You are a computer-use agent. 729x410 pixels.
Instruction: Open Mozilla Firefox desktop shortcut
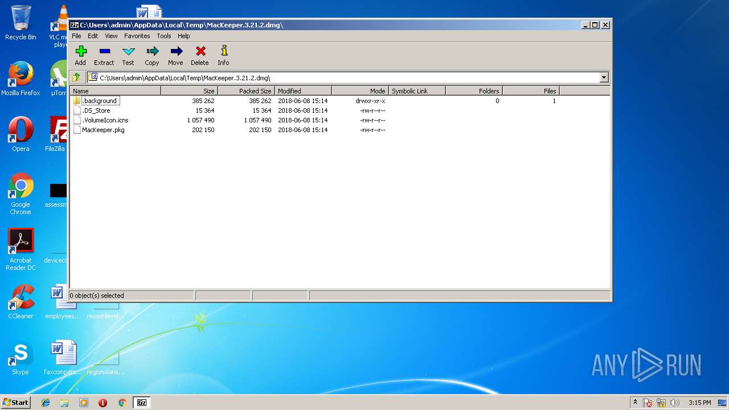click(x=21, y=79)
